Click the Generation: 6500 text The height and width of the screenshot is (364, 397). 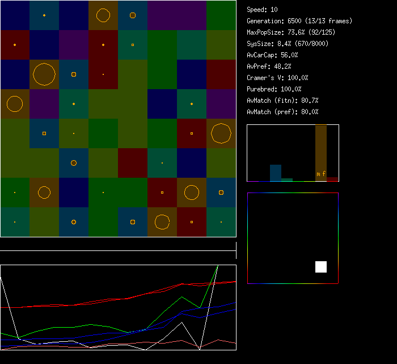(x=299, y=21)
